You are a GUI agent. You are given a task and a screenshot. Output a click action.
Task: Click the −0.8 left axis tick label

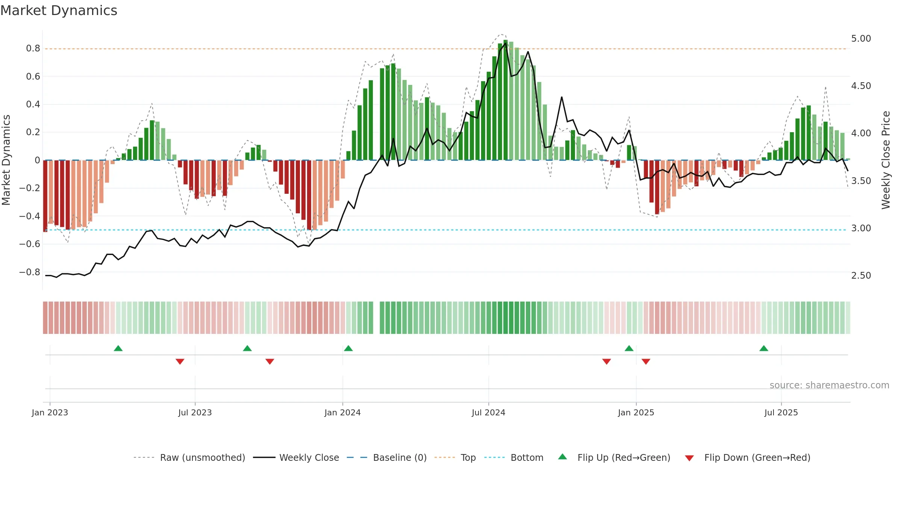coord(30,272)
